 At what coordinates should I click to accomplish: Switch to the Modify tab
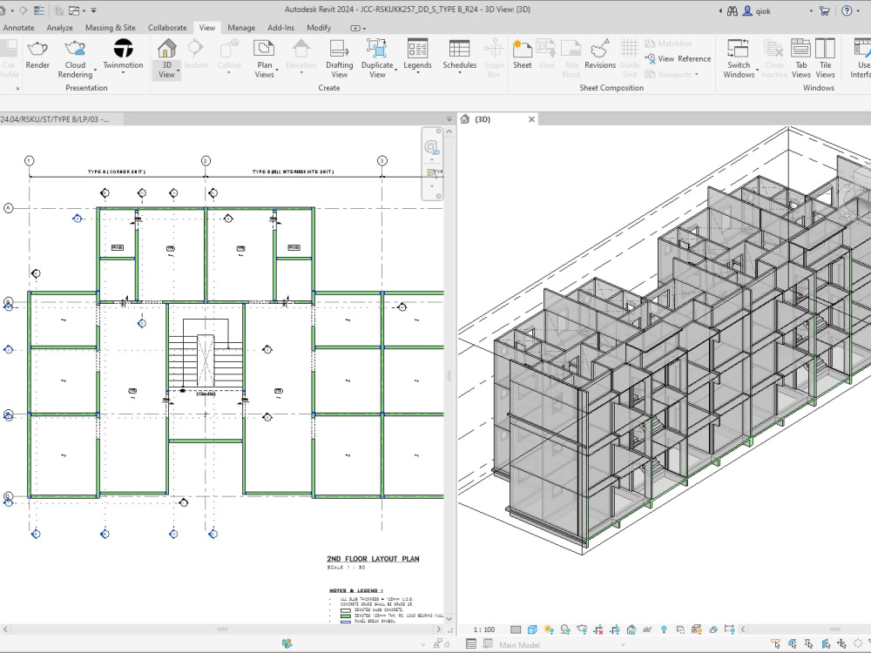point(318,28)
